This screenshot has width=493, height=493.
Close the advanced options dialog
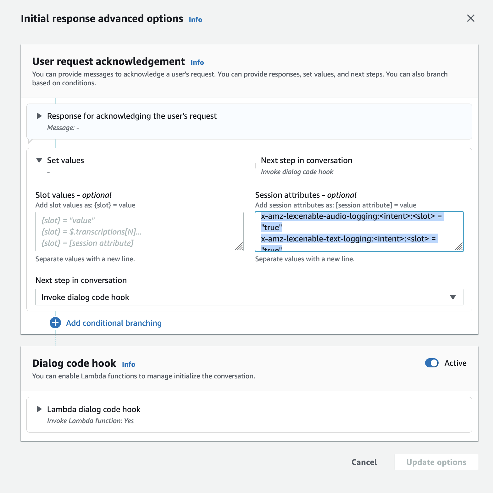click(x=470, y=18)
